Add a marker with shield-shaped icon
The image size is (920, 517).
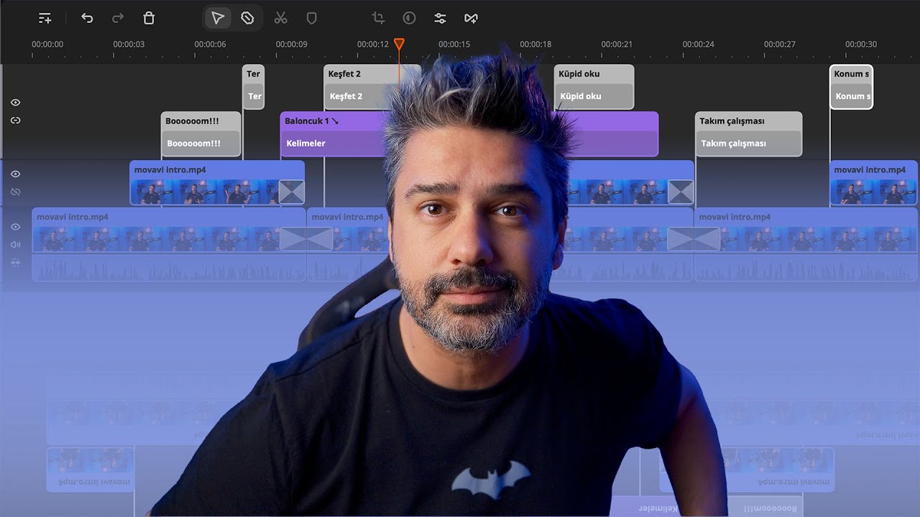click(x=312, y=18)
